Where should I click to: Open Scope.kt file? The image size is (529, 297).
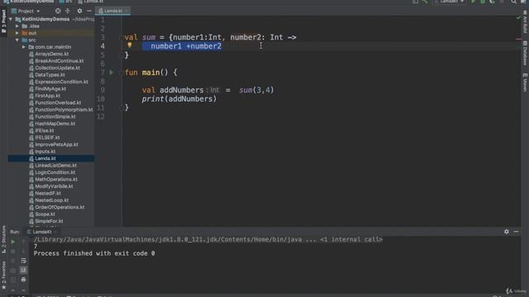[x=45, y=214]
